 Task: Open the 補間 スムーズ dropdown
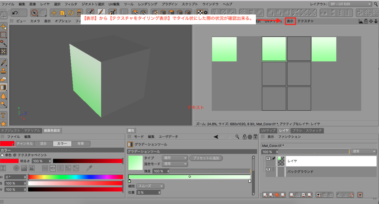[x=150, y=186]
